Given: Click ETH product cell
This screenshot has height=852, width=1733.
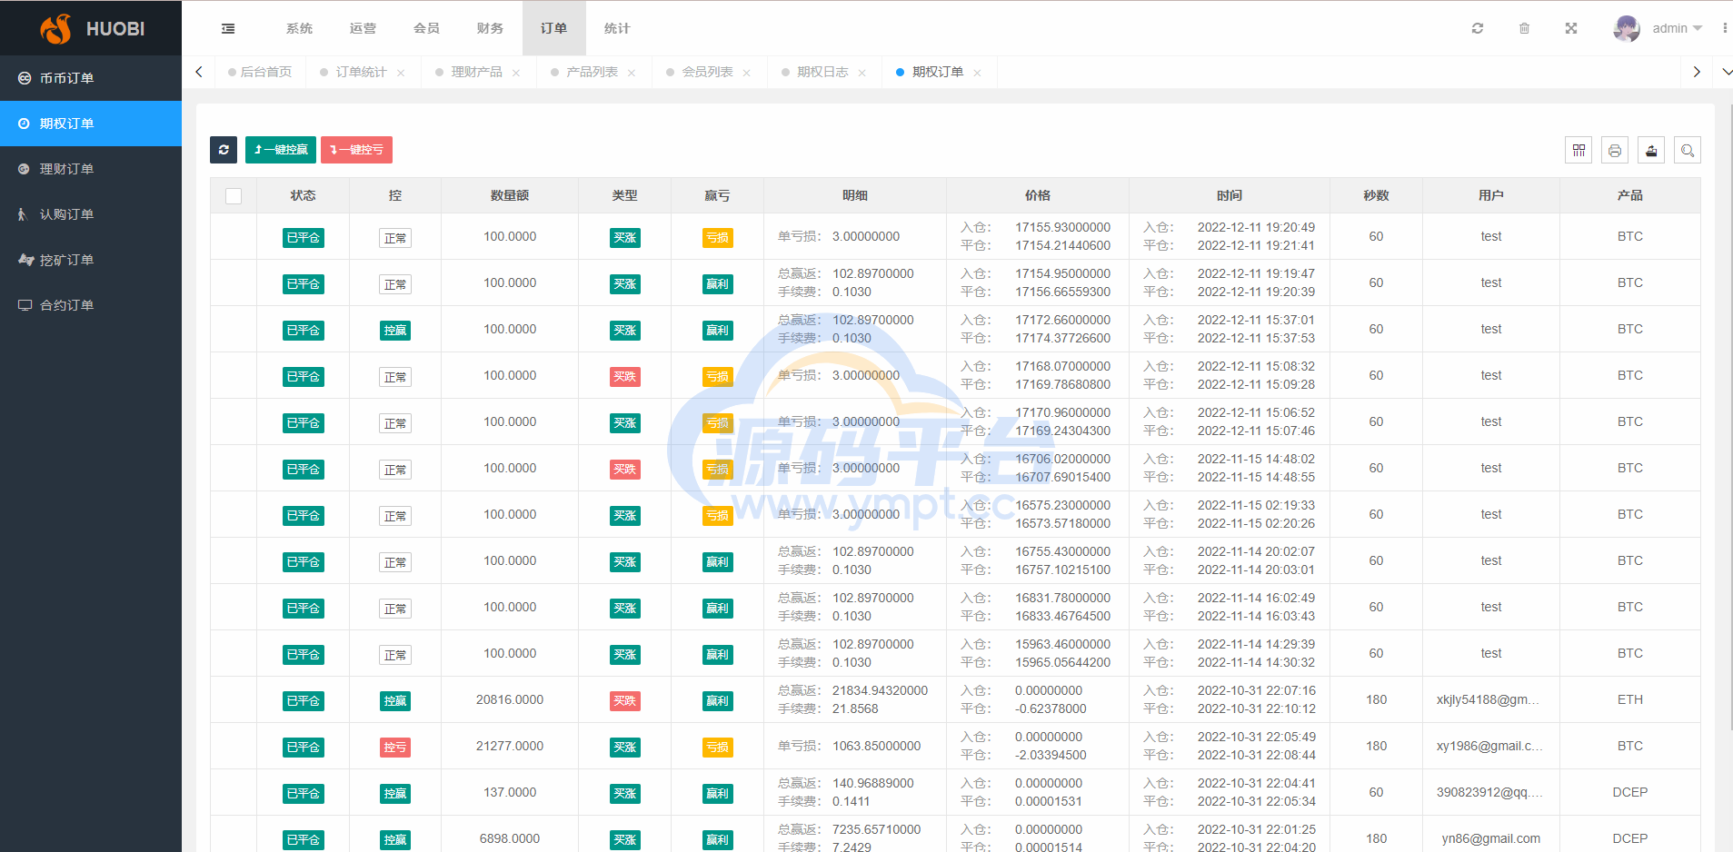Looking at the screenshot, I should point(1630,699).
